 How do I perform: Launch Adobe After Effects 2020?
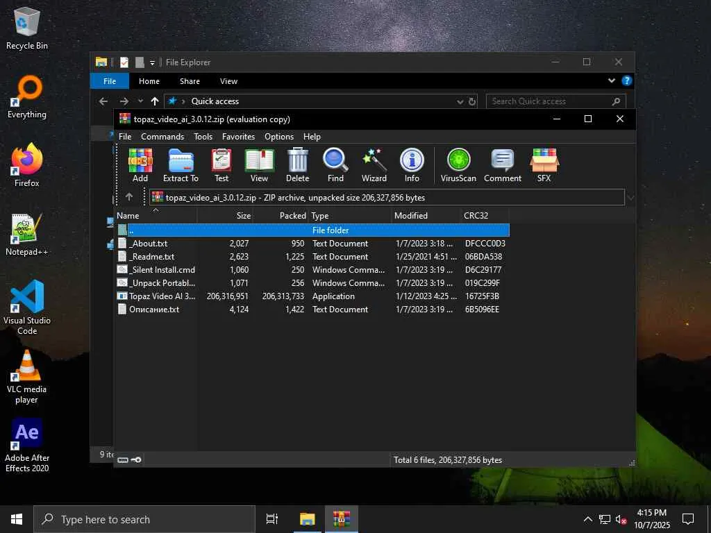[27, 445]
